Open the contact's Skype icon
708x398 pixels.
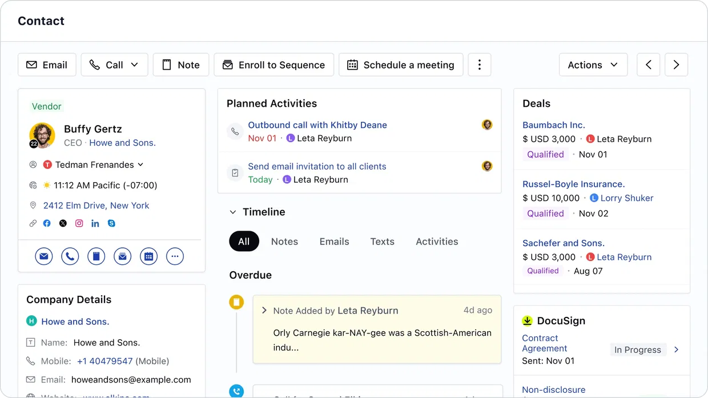(x=111, y=223)
